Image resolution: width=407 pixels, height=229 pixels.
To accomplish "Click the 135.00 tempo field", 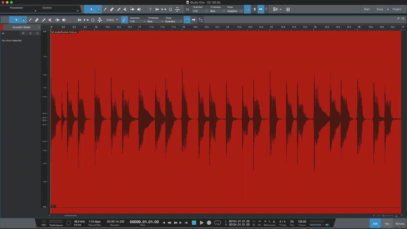I will coord(302,222).
